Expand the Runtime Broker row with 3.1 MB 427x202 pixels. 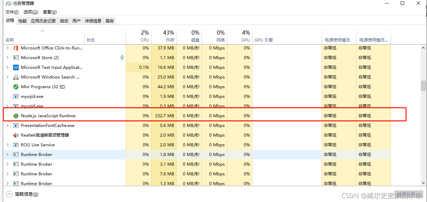pyautogui.click(x=8, y=164)
